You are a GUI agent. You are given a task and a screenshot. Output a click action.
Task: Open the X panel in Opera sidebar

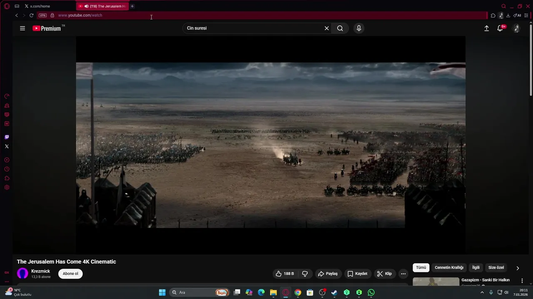(7, 146)
